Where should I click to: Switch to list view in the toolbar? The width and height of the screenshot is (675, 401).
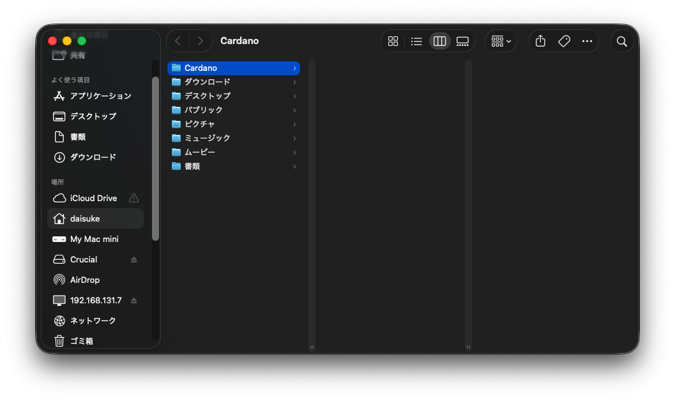tap(416, 41)
